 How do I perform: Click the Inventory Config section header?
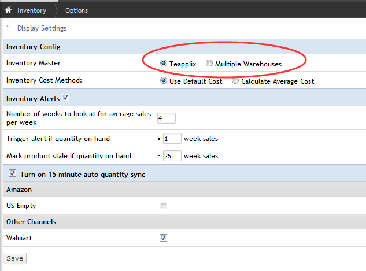tap(33, 46)
